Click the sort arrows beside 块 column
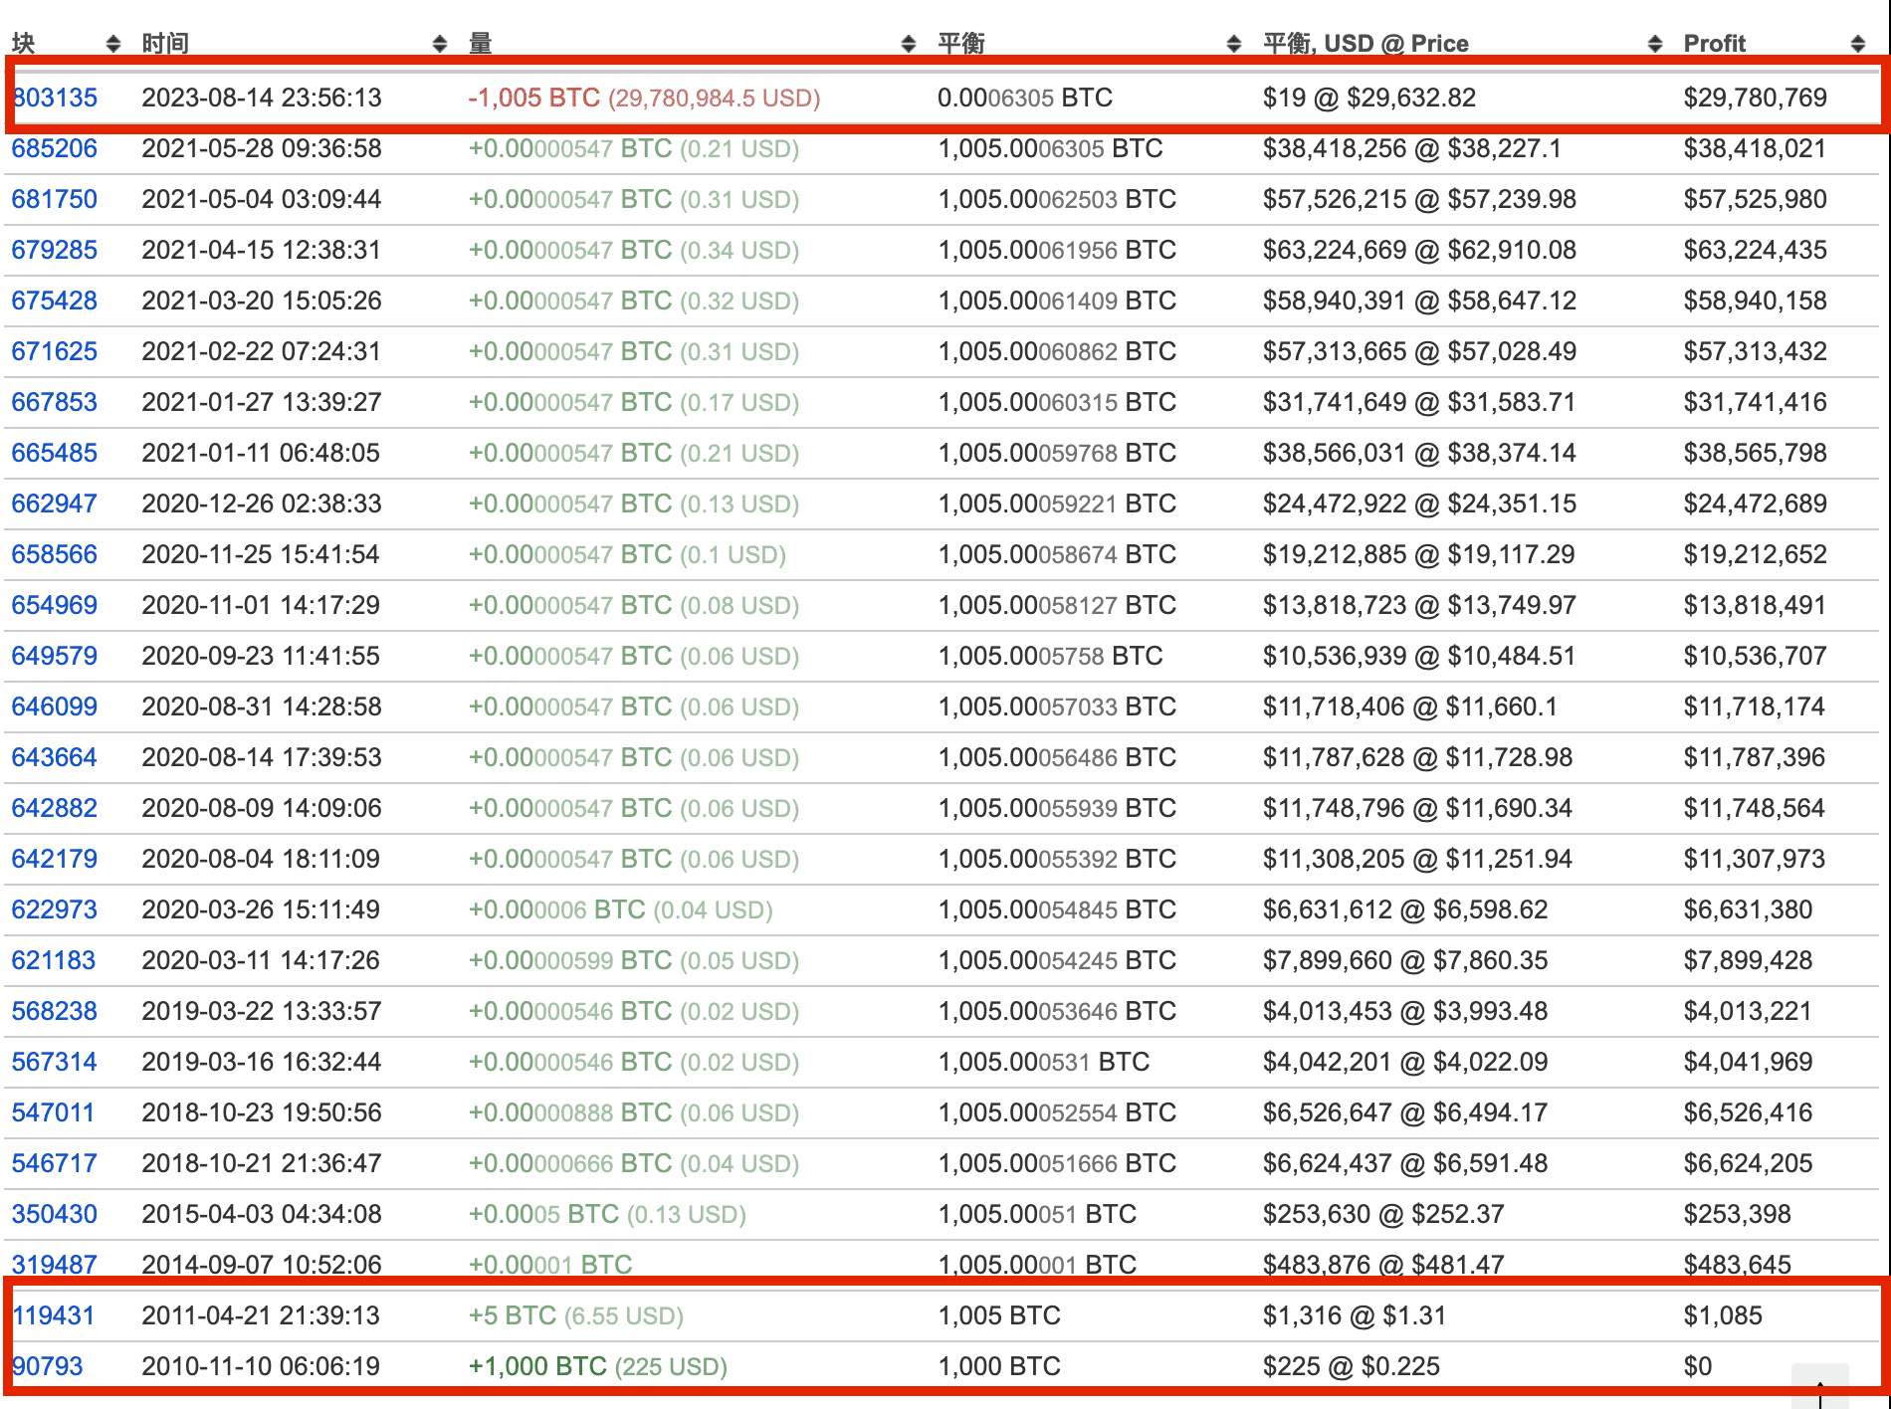This screenshot has height=1409, width=1891. tap(111, 42)
